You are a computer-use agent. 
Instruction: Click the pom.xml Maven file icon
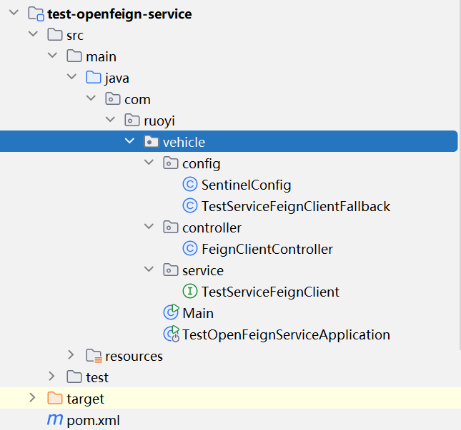(x=54, y=419)
